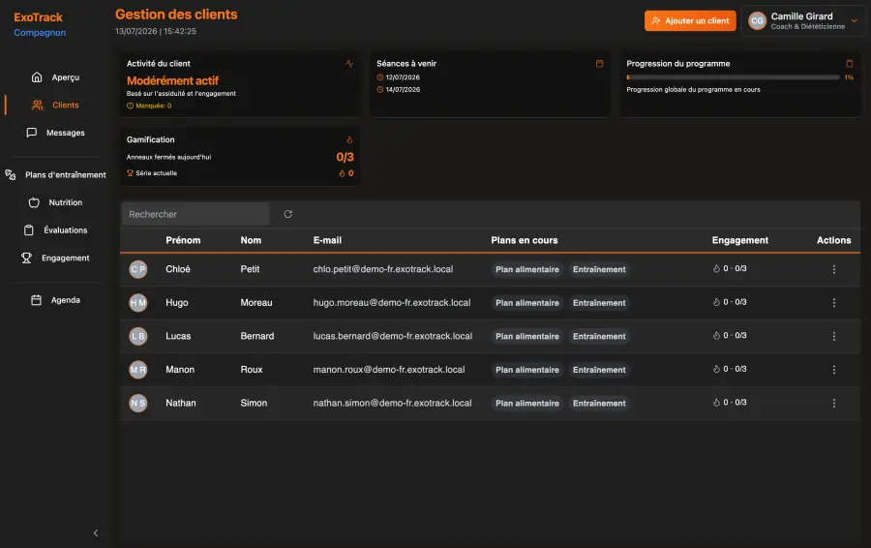This screenshot has height=548, width=871.
Task: Open Plans d'entraînement dumbbell icon
Action: tap(11, 174)
